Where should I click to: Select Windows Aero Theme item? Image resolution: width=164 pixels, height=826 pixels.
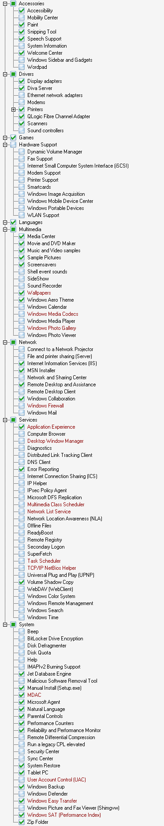[50, 300]
